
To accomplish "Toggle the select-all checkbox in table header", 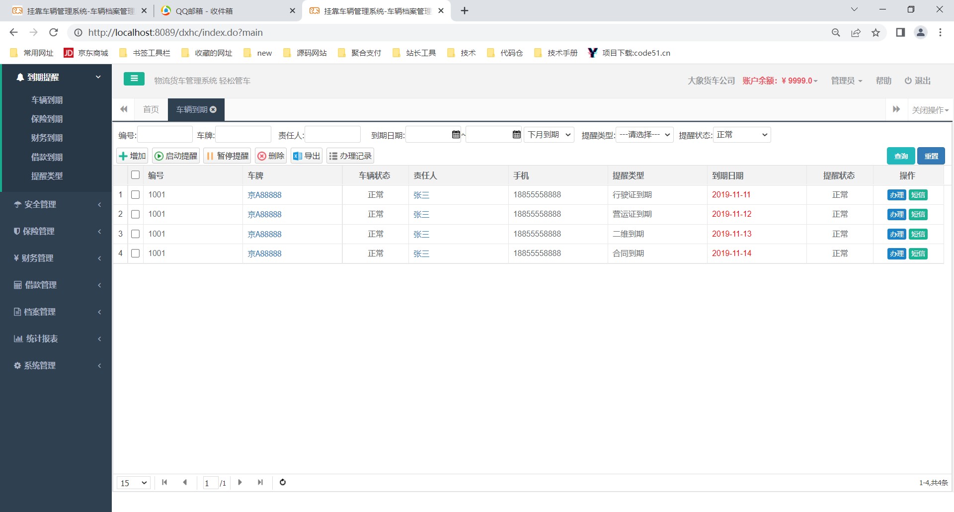I will point(135,175).
